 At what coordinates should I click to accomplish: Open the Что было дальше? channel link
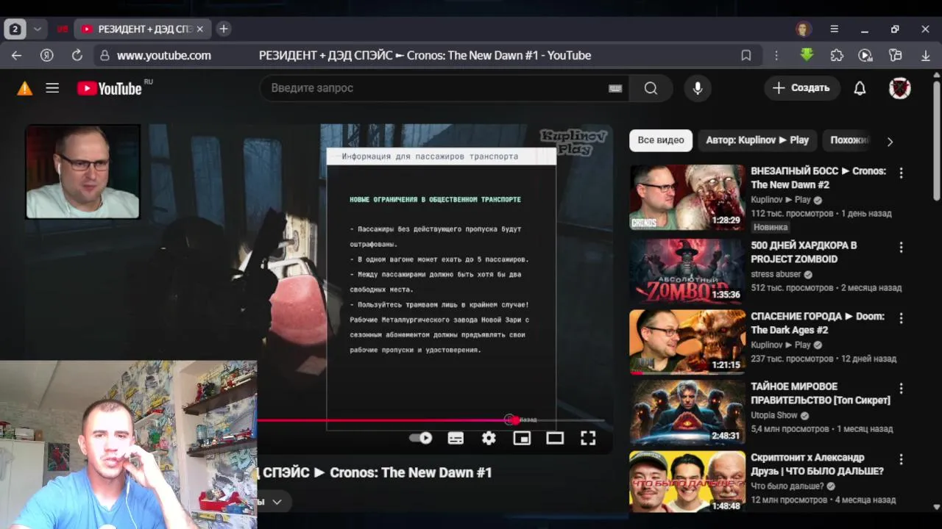tap(787, 486)
